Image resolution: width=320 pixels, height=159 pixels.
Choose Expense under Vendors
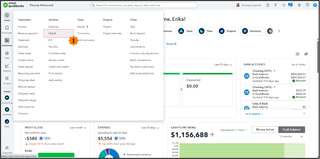pos(54,27)
